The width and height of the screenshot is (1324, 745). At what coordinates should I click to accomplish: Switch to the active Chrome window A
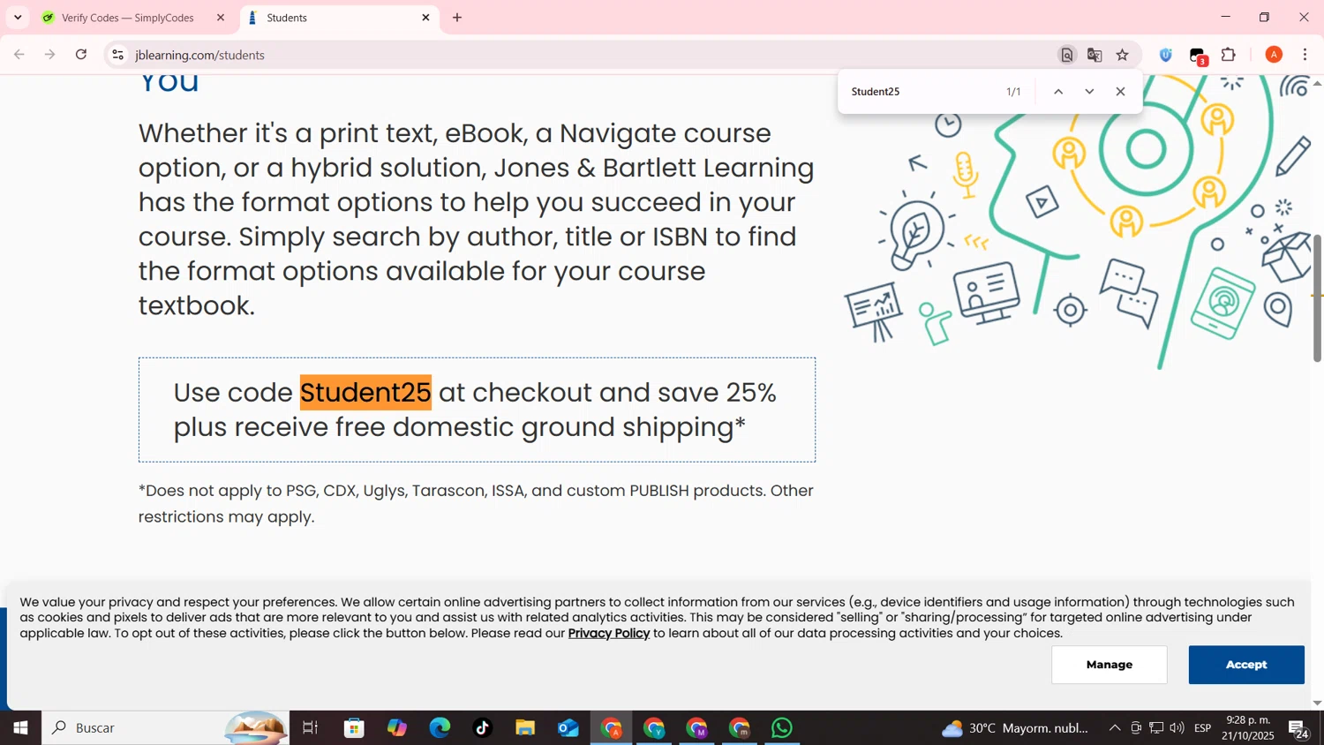611,728
